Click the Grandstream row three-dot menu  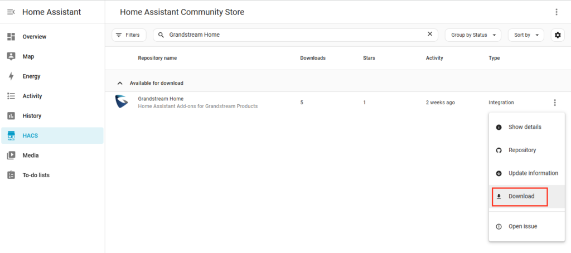click(555, 103)
